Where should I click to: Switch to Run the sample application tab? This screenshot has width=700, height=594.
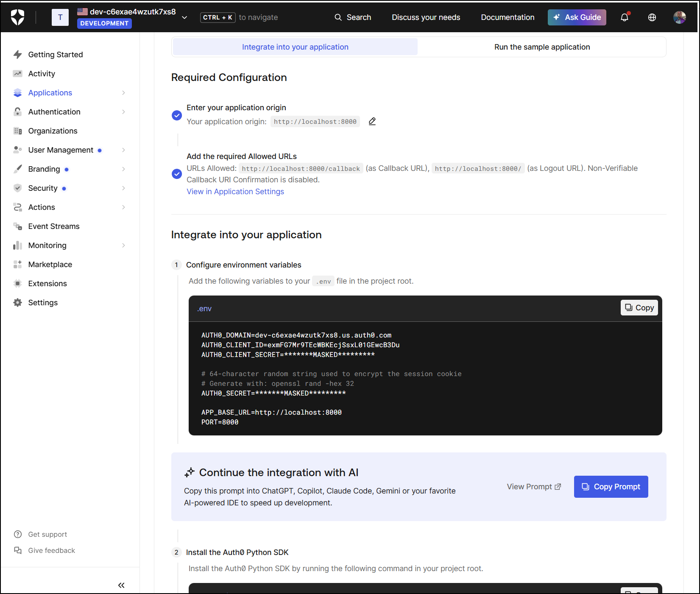pos(542,47)
